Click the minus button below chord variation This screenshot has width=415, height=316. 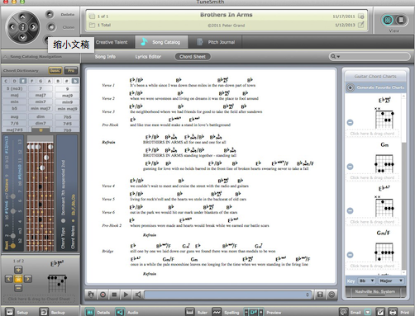coord(18,288)
